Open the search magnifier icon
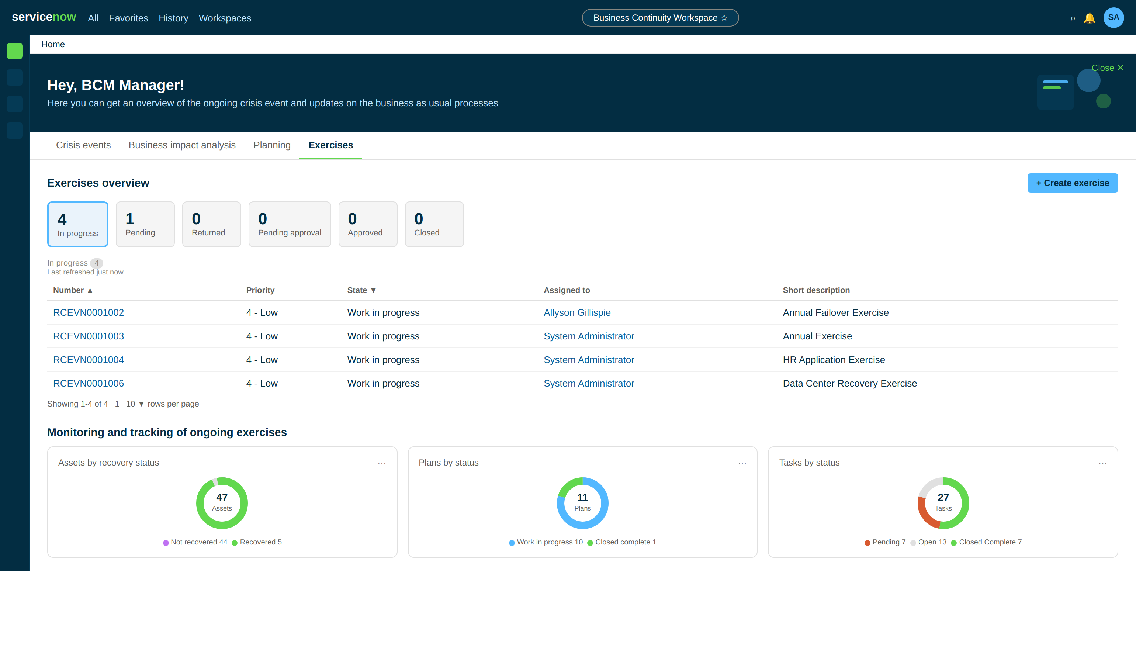Image resolution: width=1136 pixels, height=664 pixels. 1073,18
